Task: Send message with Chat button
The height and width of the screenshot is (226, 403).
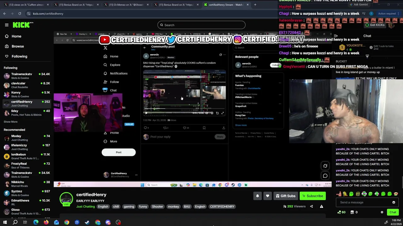Action: 393,212
